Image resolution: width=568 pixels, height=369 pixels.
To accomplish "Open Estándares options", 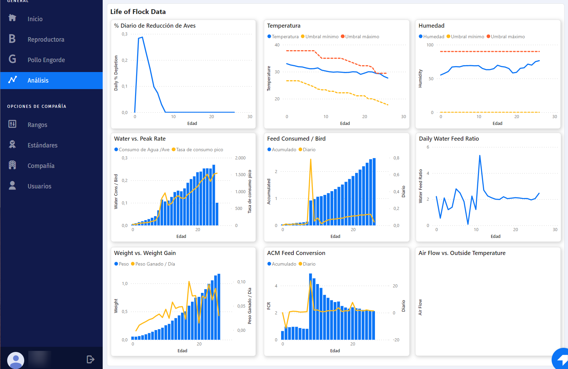I will pos(42,145).
